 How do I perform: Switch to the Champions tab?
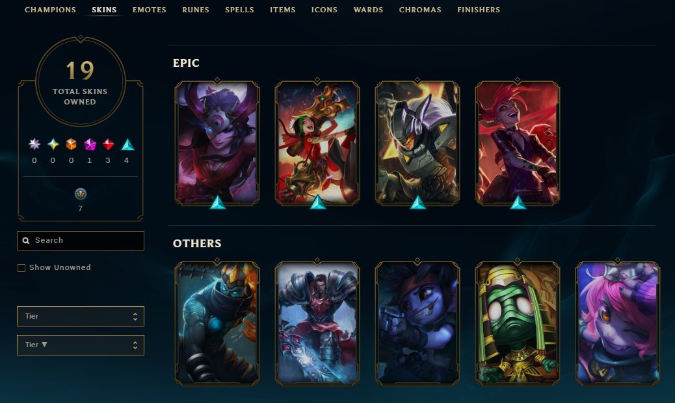(50, 10)
